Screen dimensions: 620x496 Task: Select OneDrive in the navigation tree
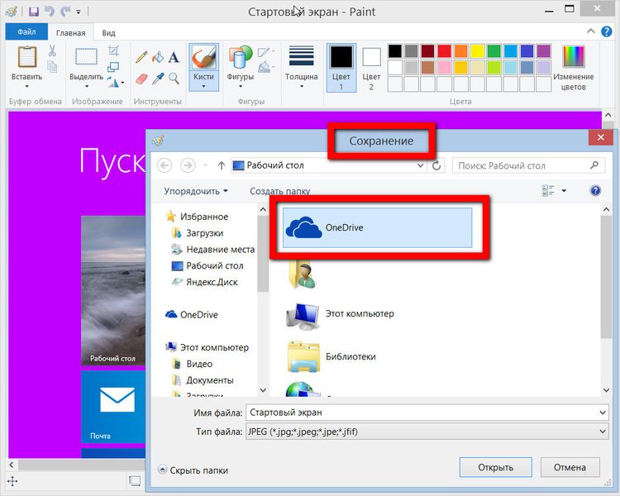192,314
